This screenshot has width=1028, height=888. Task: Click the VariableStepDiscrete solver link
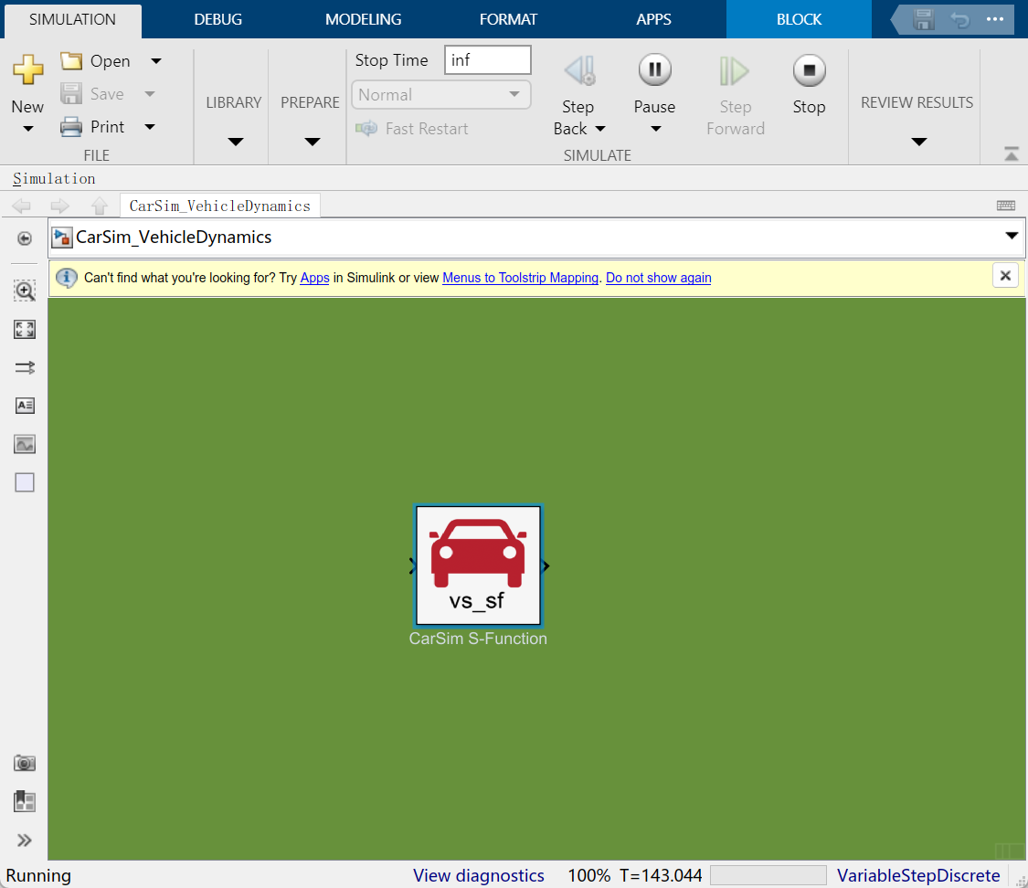coord(918,875)
